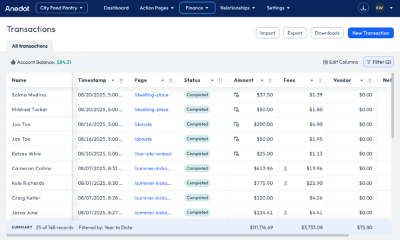Click person icon in Cameron Collins fees cell
This screenshot has width=400, height=240.
(x=285, y=168)
